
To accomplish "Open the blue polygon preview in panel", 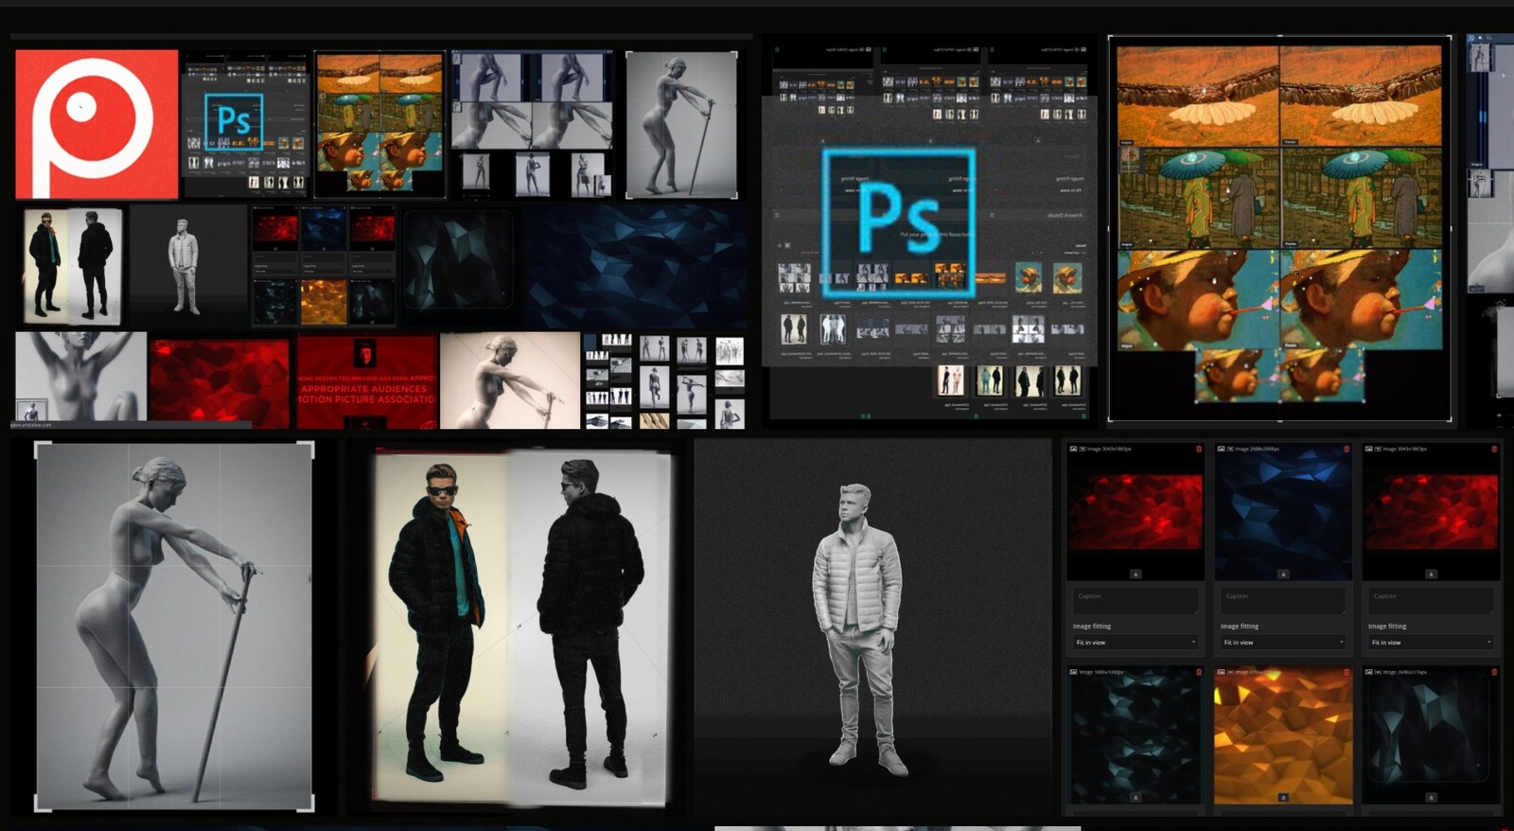I will pyautogui.click(x=1283, y=511).
